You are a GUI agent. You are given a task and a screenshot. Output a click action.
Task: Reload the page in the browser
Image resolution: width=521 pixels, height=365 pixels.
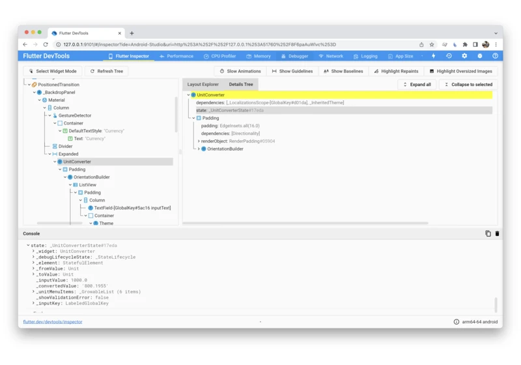46,44
